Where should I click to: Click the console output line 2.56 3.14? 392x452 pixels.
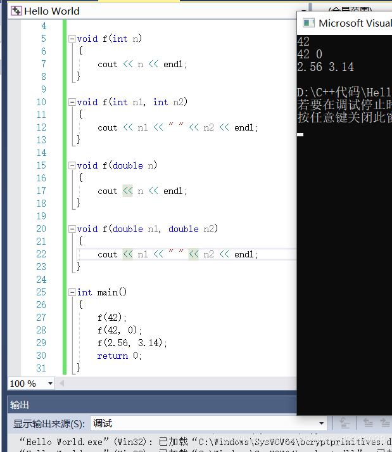[x=326, y=67]
